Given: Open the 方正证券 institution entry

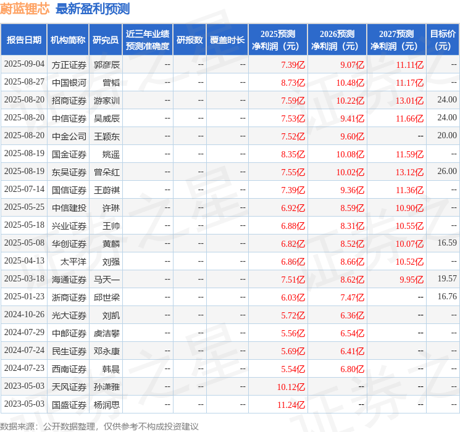Looking at the screenshot, I should pyautogui.click(x=69, y=64).
